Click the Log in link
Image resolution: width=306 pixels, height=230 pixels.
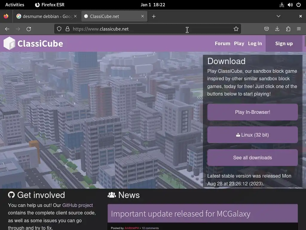[x=255, y=43]
